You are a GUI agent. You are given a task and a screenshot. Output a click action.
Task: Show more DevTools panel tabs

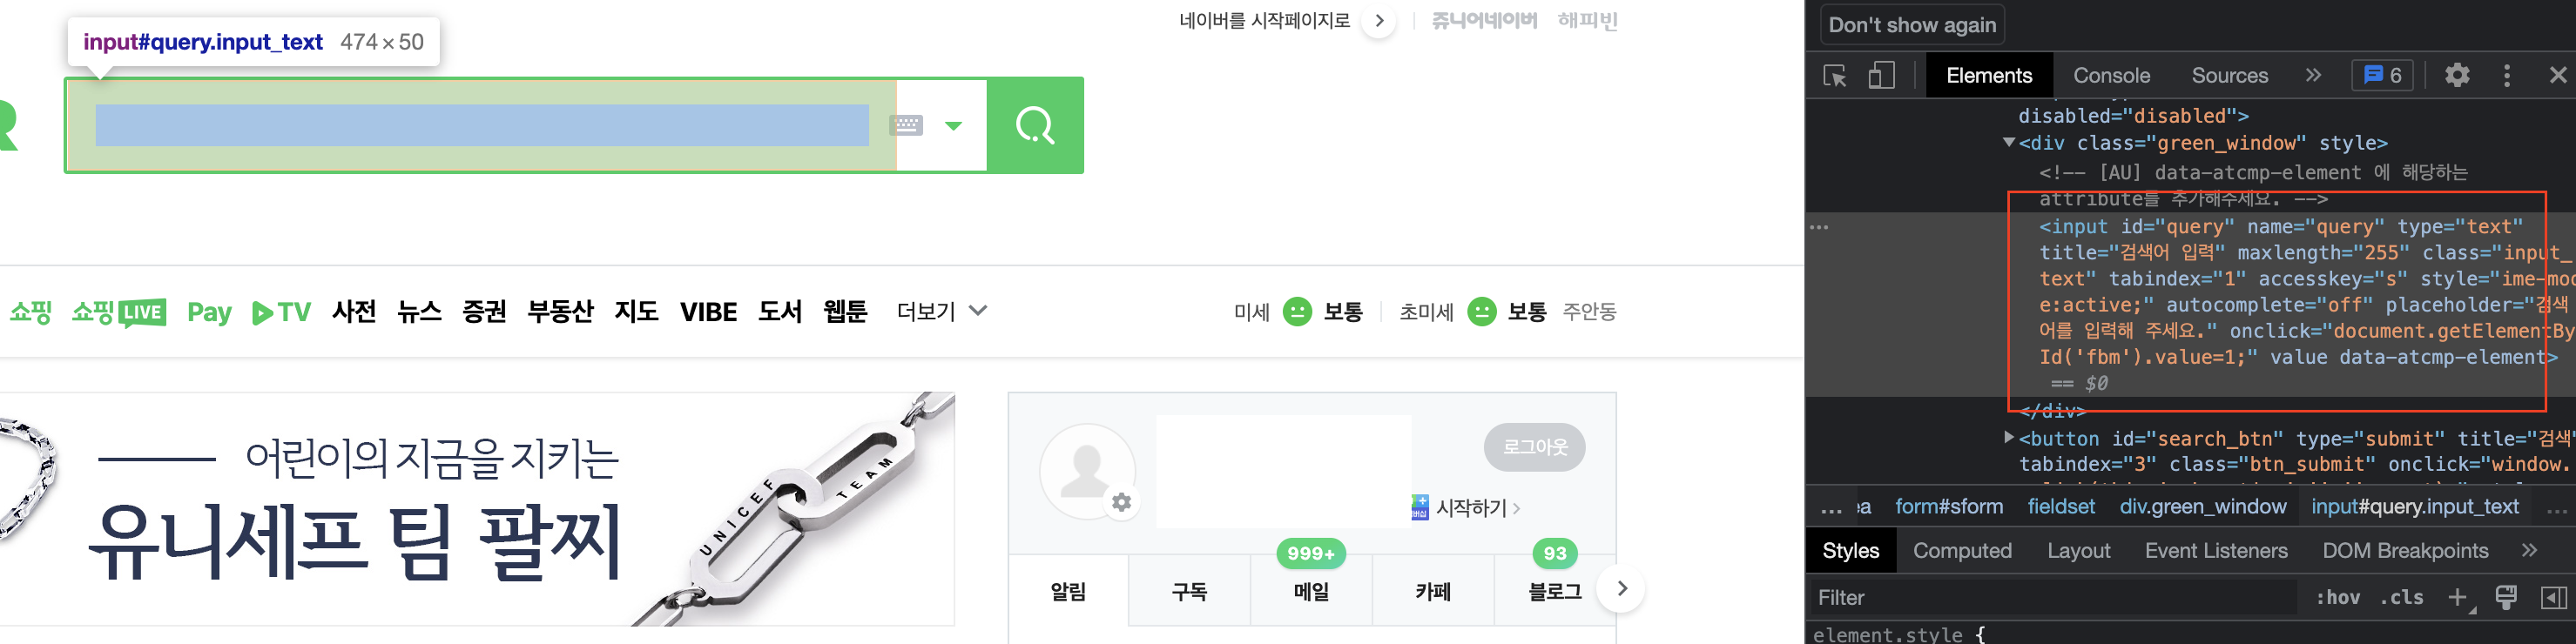point(2313,76)
